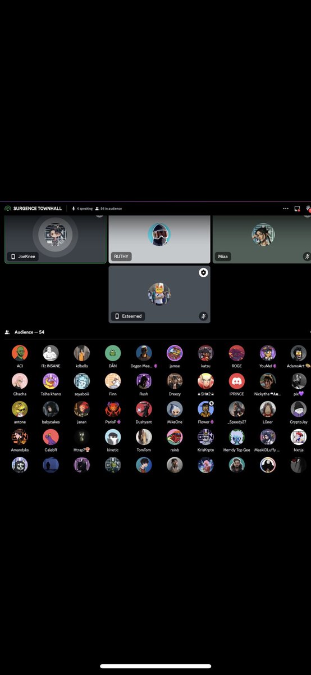The height and width of the screenshot is (675, 311).
Task: Click the 'Audience — 54' heading
Action: click(x=29, y=332)
